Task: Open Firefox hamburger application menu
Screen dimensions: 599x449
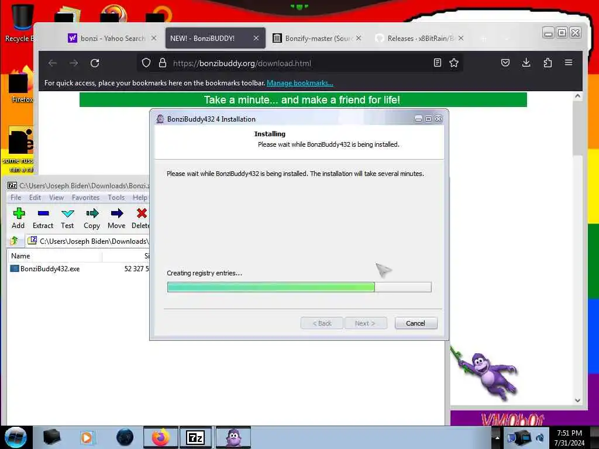Action: (x=569, y=63)
